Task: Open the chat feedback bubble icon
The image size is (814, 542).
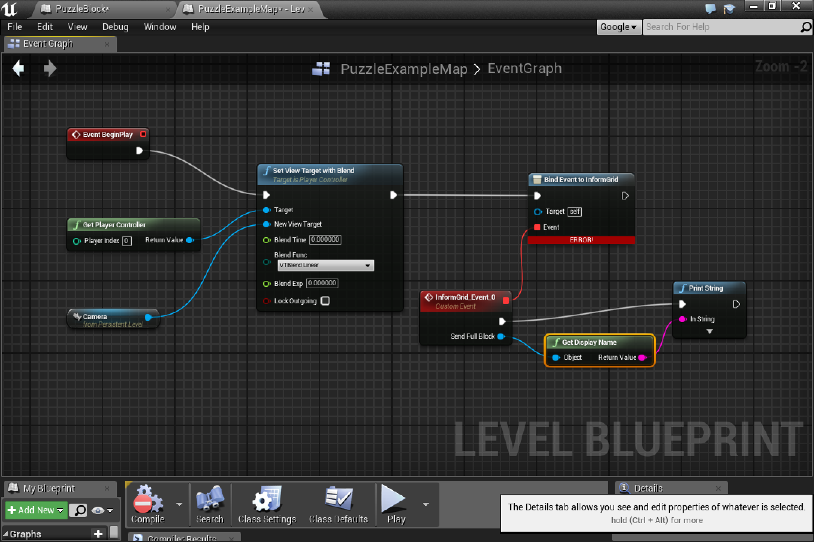Action: click(710, 8)
